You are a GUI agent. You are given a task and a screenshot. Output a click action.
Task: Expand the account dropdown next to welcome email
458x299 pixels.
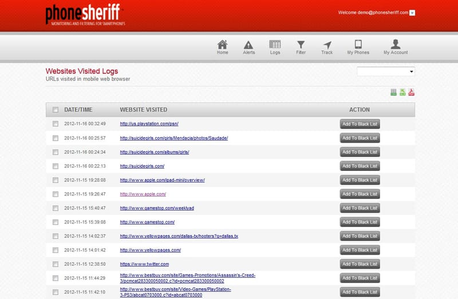pyautogui.click(x=412, y=13)
